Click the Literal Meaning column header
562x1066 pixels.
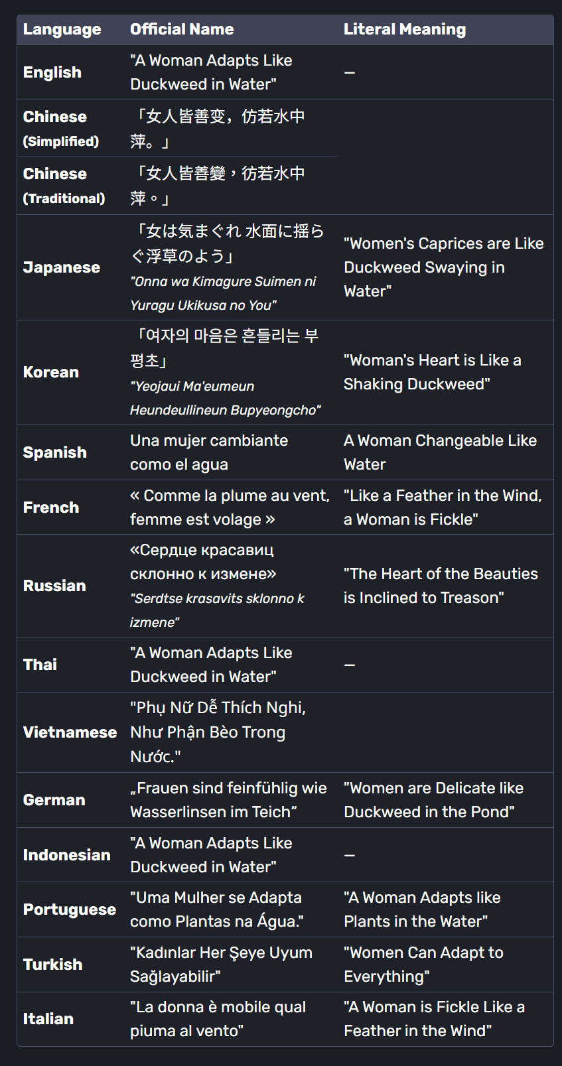pos(405,29)
